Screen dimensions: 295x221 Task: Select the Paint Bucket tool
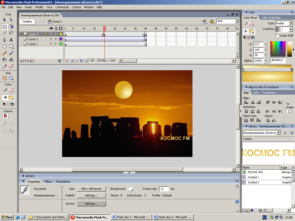(11, 60)
